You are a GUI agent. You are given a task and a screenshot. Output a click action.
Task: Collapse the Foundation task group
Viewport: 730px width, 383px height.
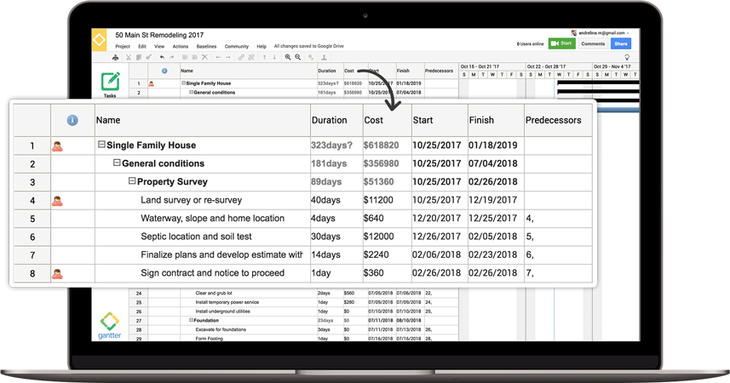(x=191, y=320)
